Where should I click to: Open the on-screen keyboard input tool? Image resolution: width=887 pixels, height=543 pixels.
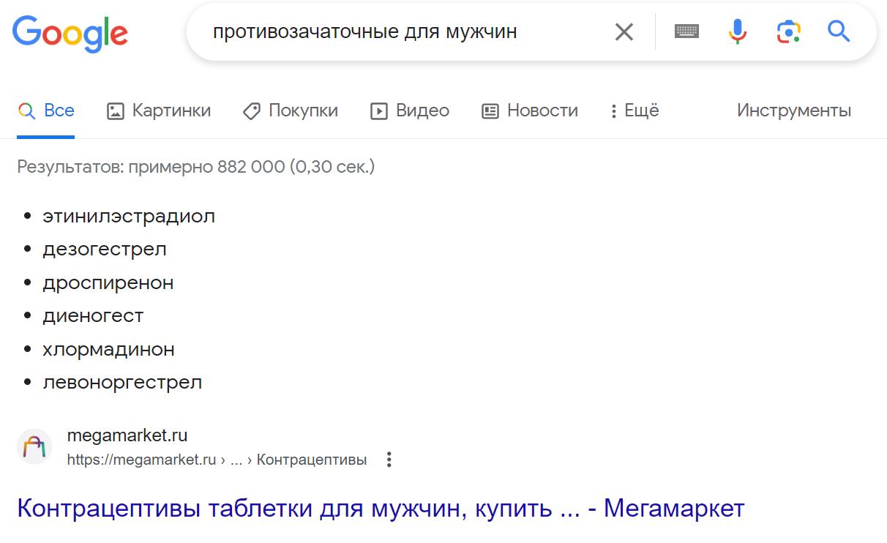click(x=686, y=31)
